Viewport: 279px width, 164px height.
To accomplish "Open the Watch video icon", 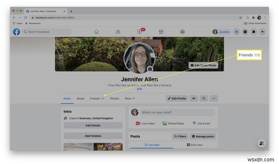I will tap(139, 32).
